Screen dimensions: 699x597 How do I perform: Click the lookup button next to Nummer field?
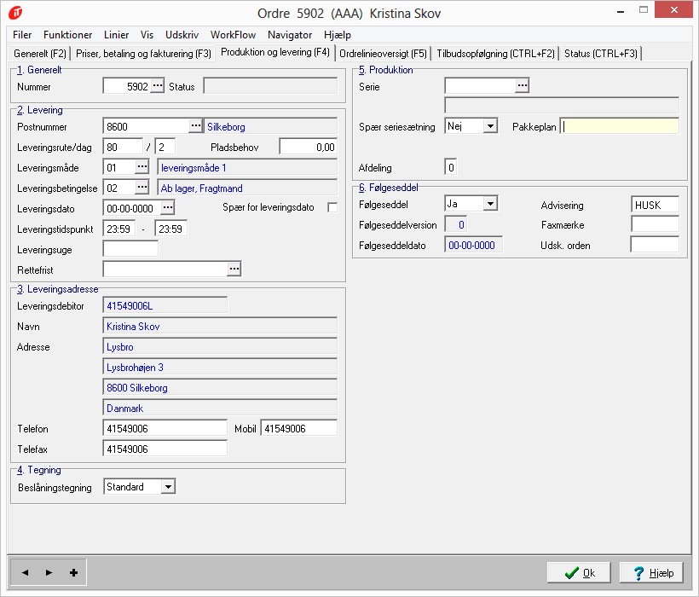158,86
